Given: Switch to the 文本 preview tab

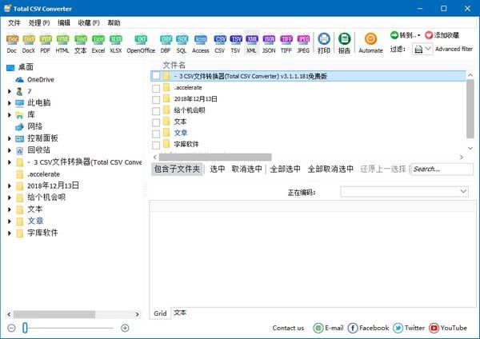Looking at the screenshot, I should tap(180, 313).
